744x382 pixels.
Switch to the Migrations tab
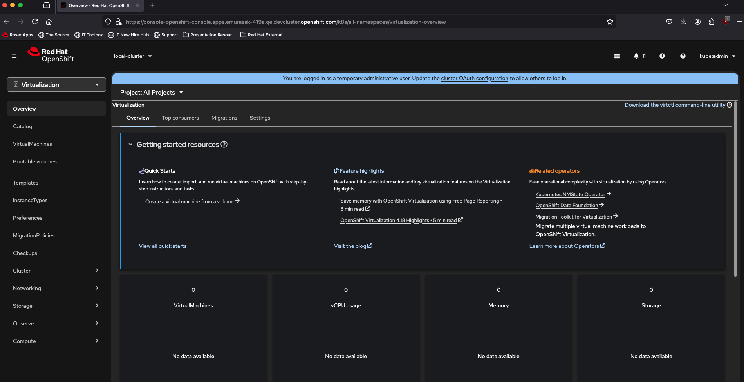224,118
